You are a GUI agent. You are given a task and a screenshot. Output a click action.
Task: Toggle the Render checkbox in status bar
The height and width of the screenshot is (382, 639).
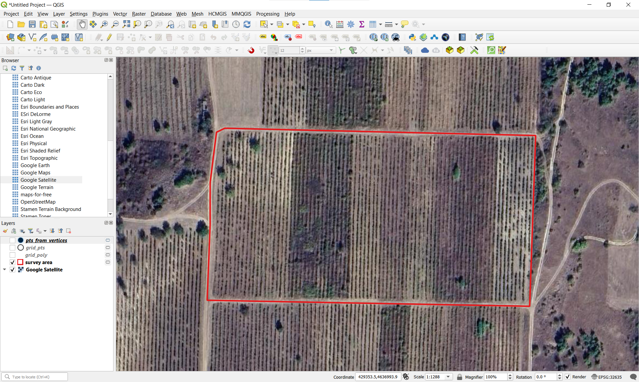coord(568,377)
